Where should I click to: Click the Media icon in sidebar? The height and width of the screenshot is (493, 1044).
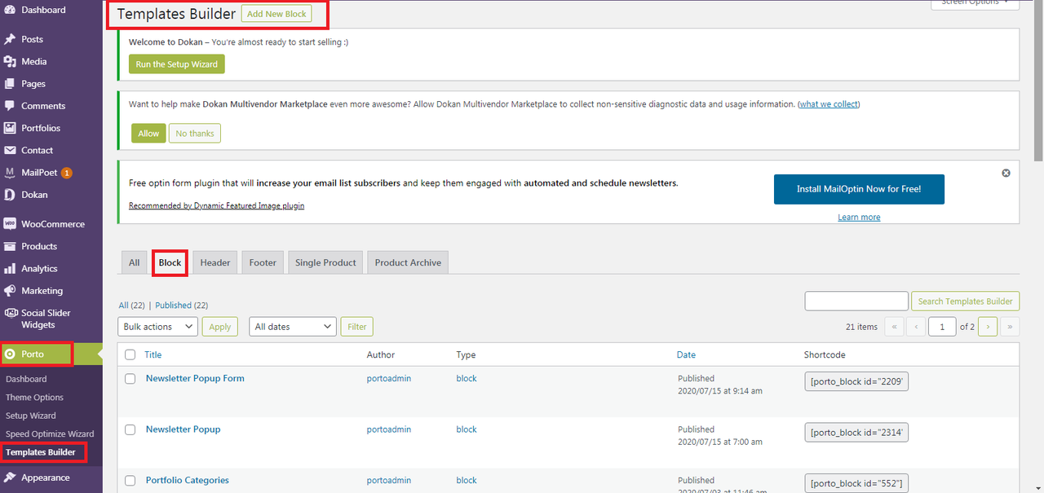[10, 61]
